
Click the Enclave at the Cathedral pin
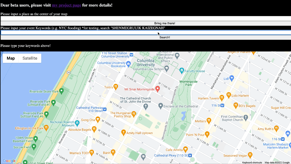[x=161, y=106]
